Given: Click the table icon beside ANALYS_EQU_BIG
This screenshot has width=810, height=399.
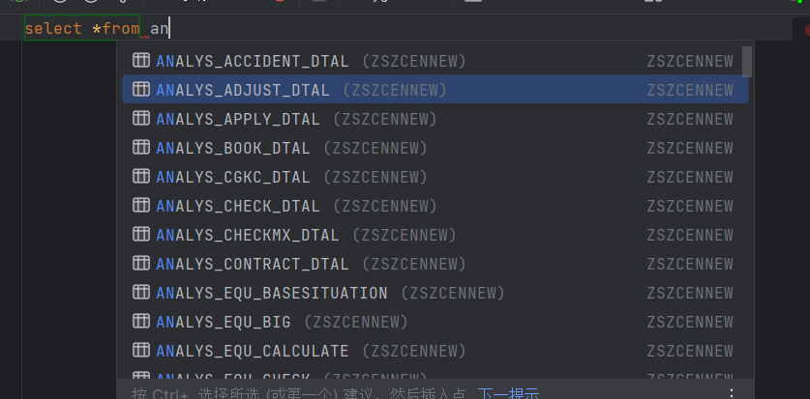Looking at the screenshot, I should 141,322.
